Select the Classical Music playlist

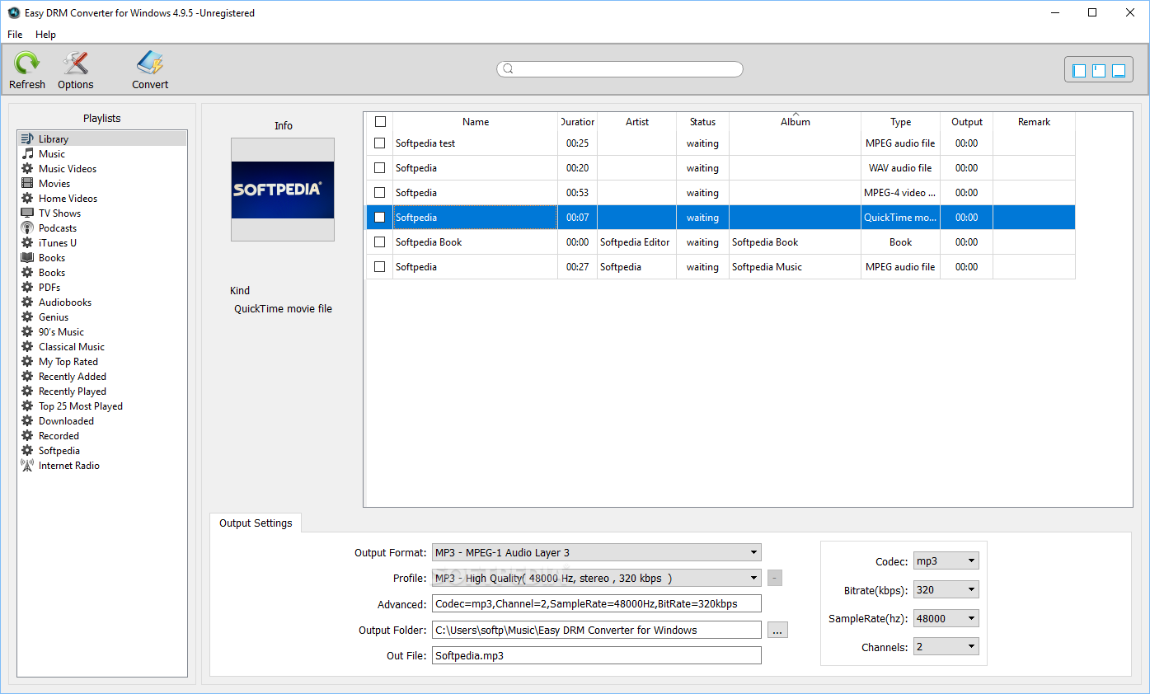[x=72, y=347]
